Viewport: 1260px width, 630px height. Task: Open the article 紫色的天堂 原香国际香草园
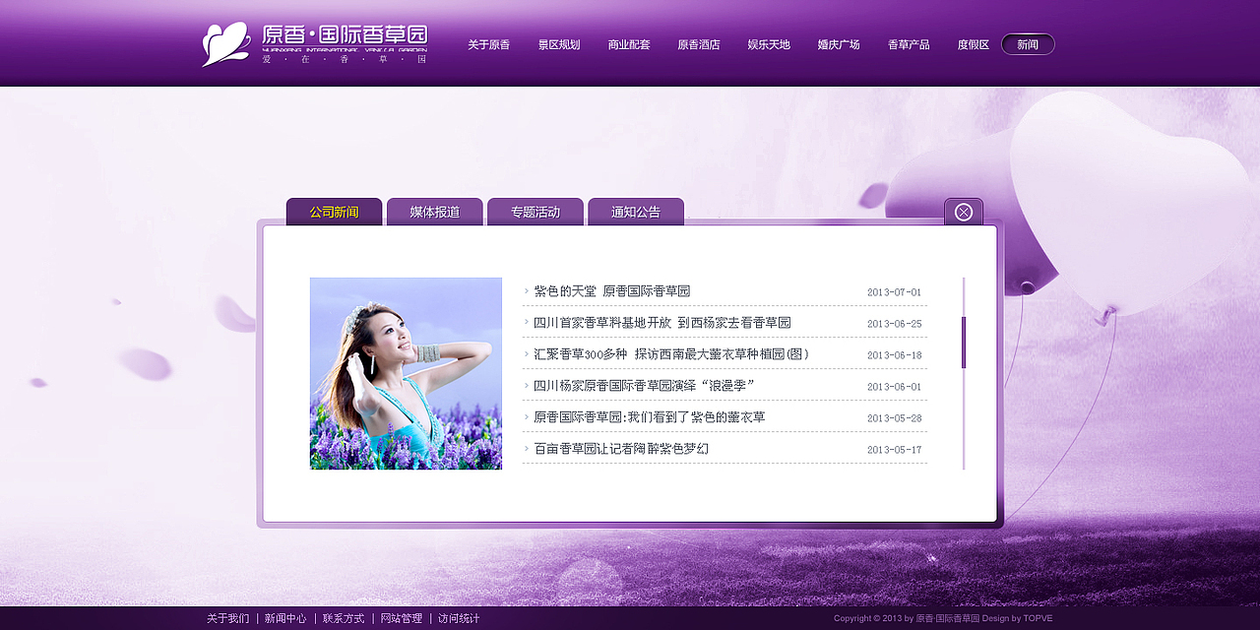pyautogui.click(x=612, y=291)
